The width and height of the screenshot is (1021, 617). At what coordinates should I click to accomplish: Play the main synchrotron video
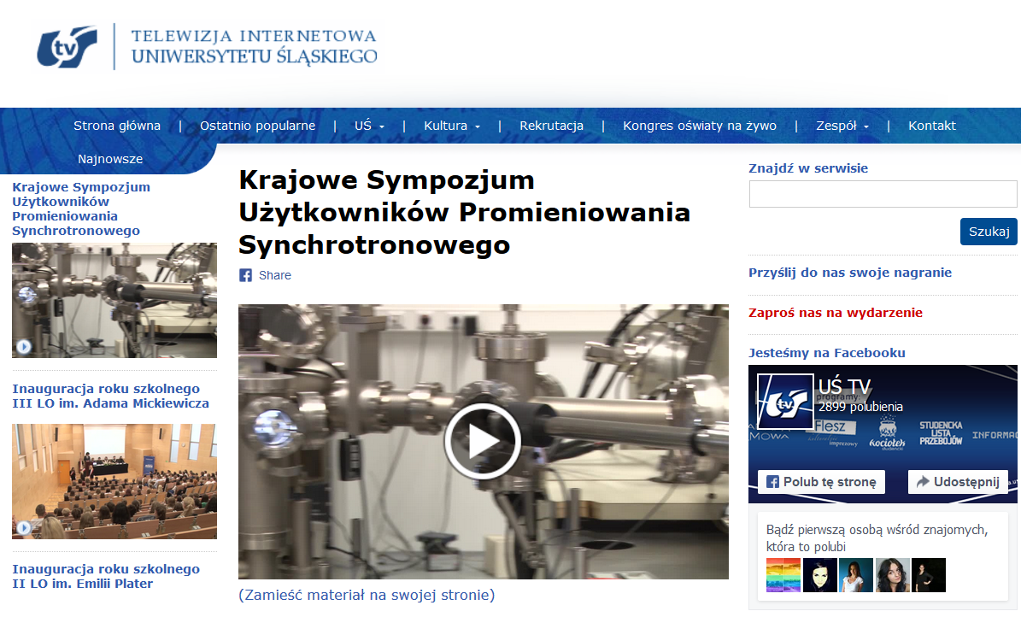(x=482, y=441)
